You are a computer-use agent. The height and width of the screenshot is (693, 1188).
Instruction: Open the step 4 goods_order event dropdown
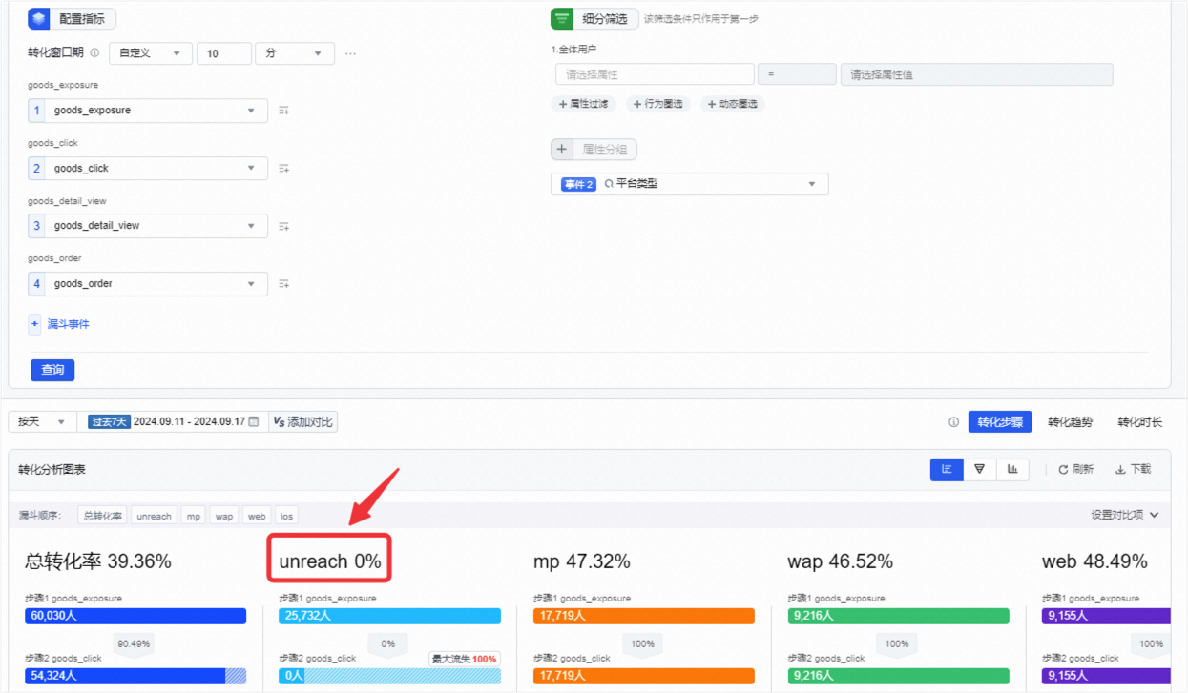click(x=148, y=284)
